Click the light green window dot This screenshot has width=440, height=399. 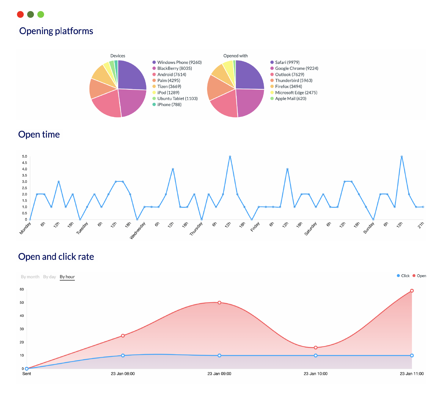[x=41, y=14]
